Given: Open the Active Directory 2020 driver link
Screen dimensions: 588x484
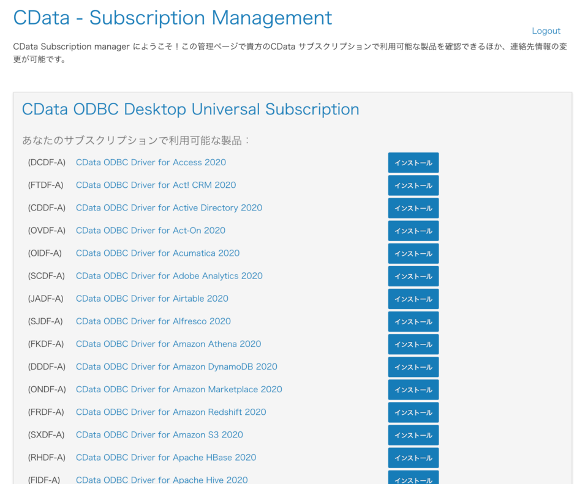Looking at the screenshot, I should (168, 207).
